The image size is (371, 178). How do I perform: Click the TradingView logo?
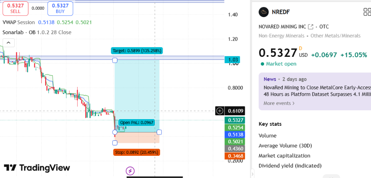click(37, 168)
